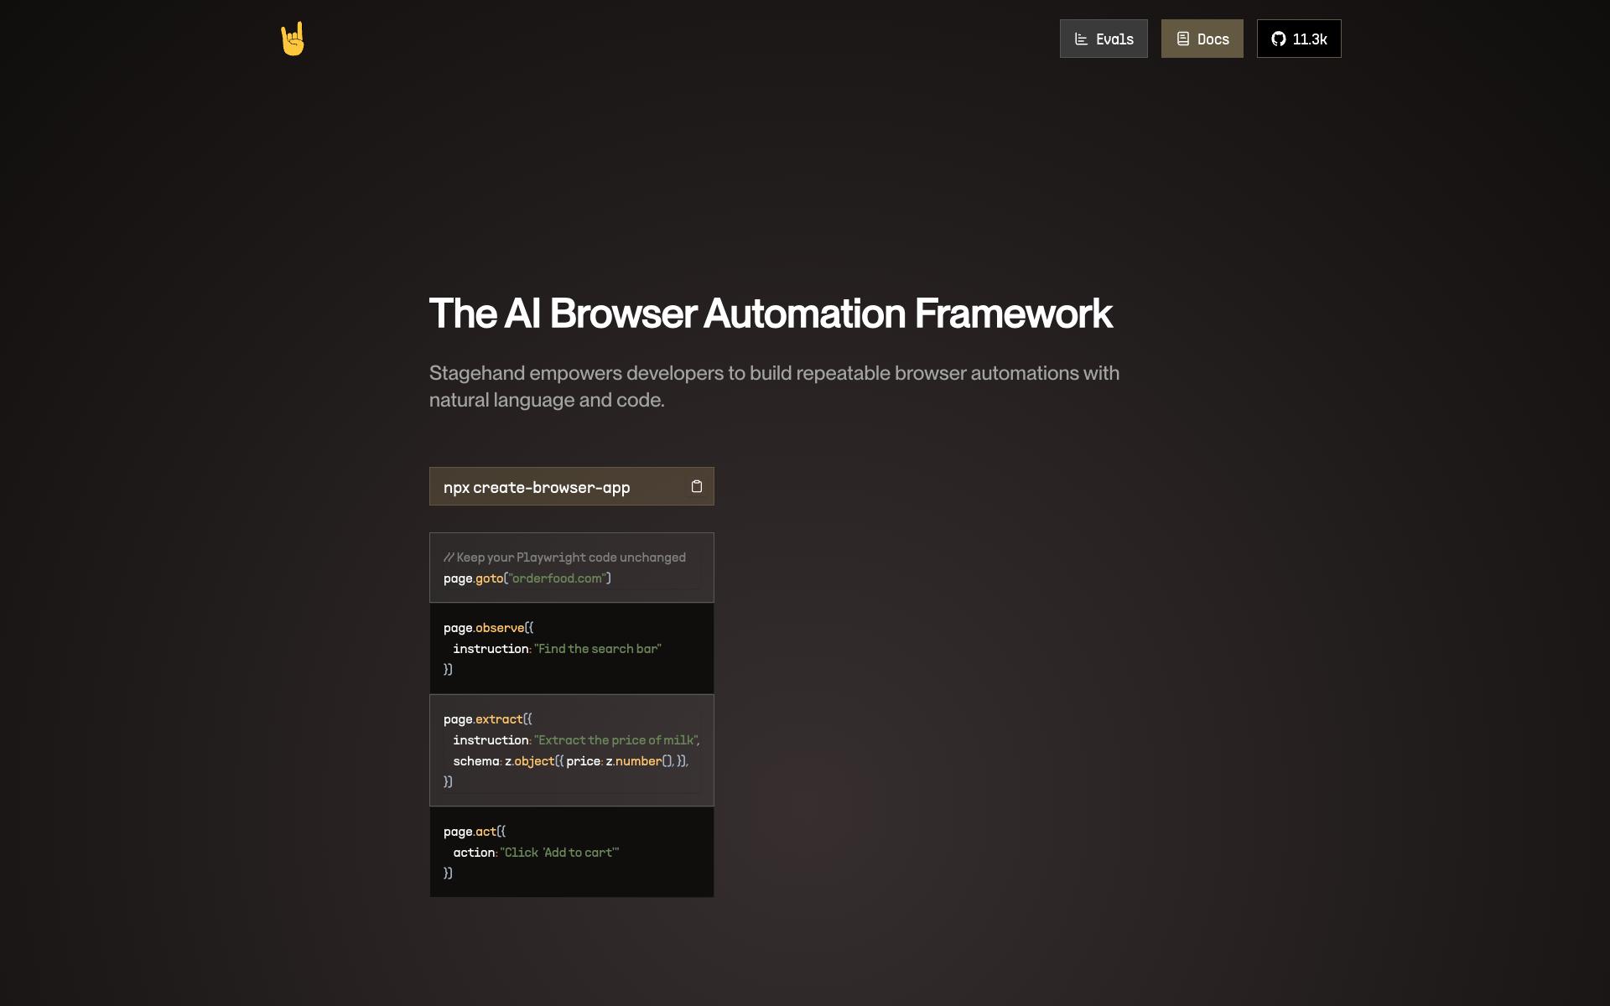This screenshot has width=1610, height=1006.
Task: Click the GitHub octocat icon
Action: 1278,39
